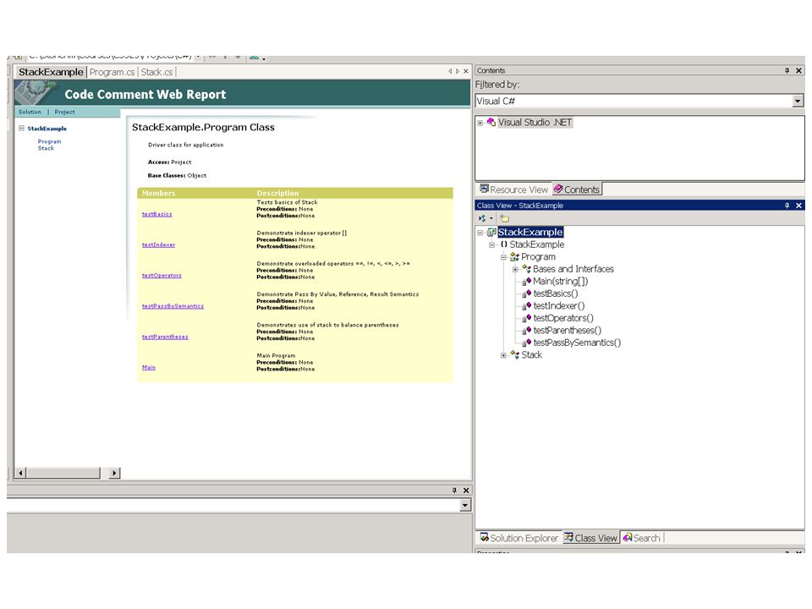Expand the Visual Studio .NET contents node

[480, 123]
